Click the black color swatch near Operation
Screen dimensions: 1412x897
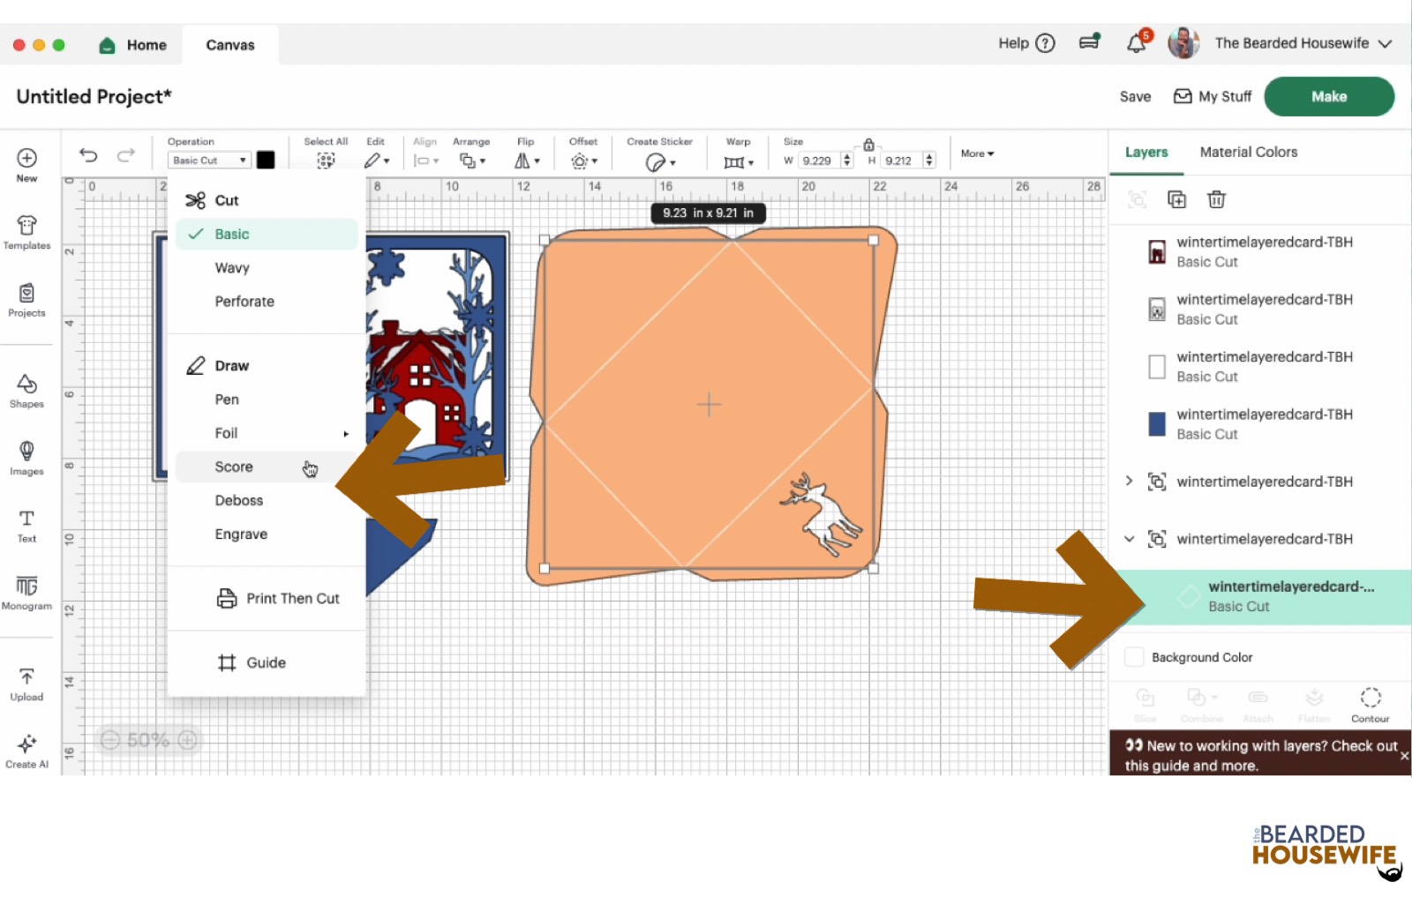coord(267,160)
